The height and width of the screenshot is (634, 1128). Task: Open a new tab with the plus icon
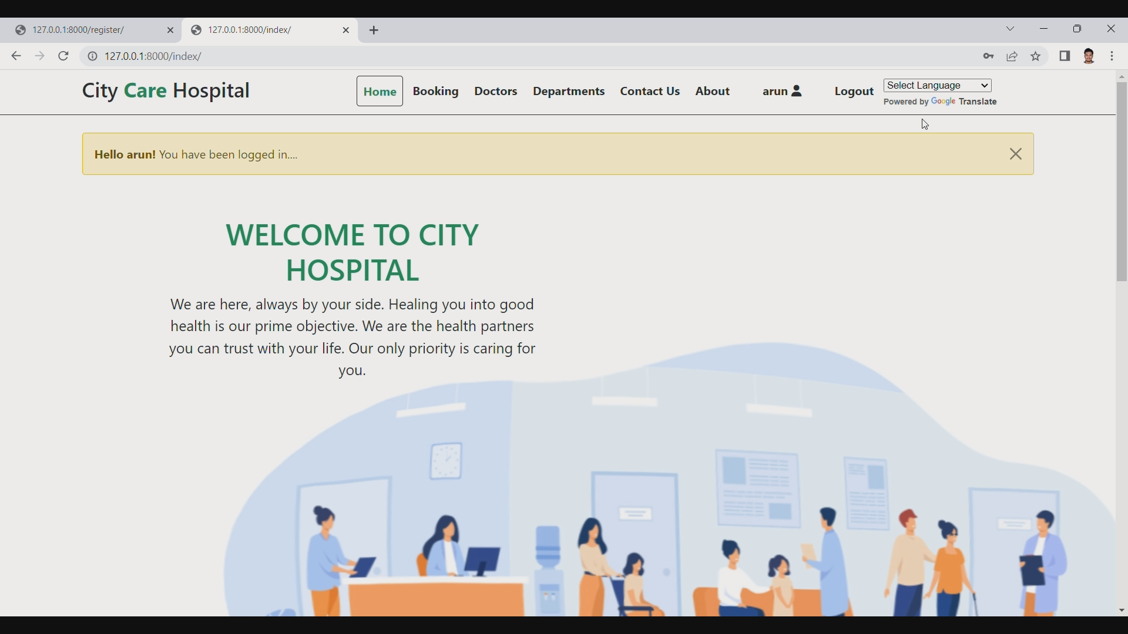(x=374, y=30)
